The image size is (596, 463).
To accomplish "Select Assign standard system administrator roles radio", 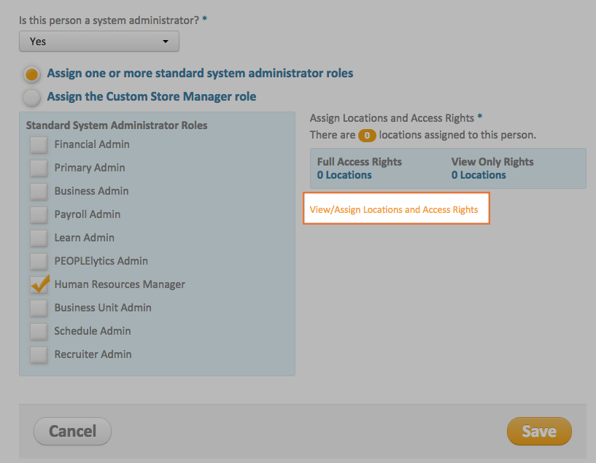I will 31,74.
